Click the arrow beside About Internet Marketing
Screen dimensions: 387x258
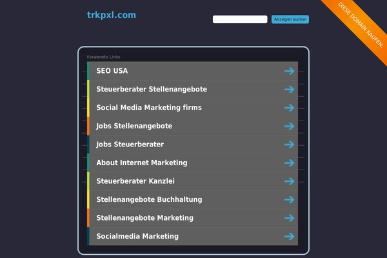coord(289,163)
